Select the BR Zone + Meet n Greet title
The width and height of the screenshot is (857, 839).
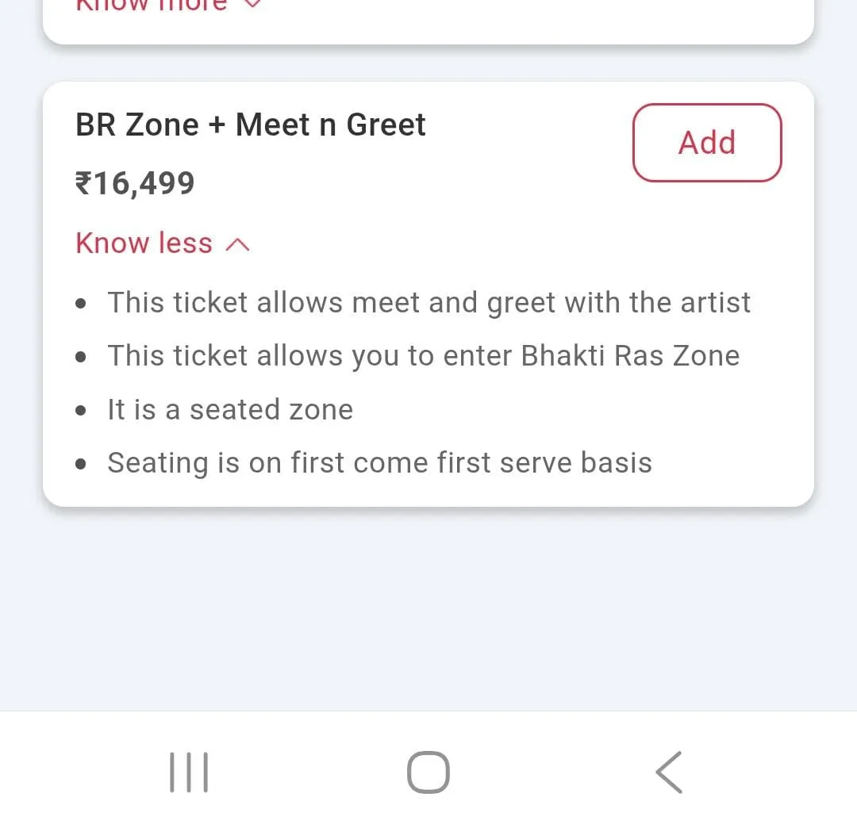point(251,125)
